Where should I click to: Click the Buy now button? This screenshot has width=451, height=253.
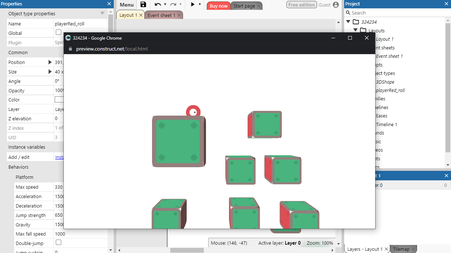[x=218, y=6]
